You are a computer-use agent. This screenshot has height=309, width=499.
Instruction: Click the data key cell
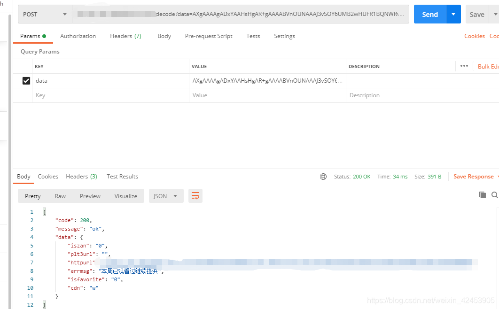(x=110, y=81)
